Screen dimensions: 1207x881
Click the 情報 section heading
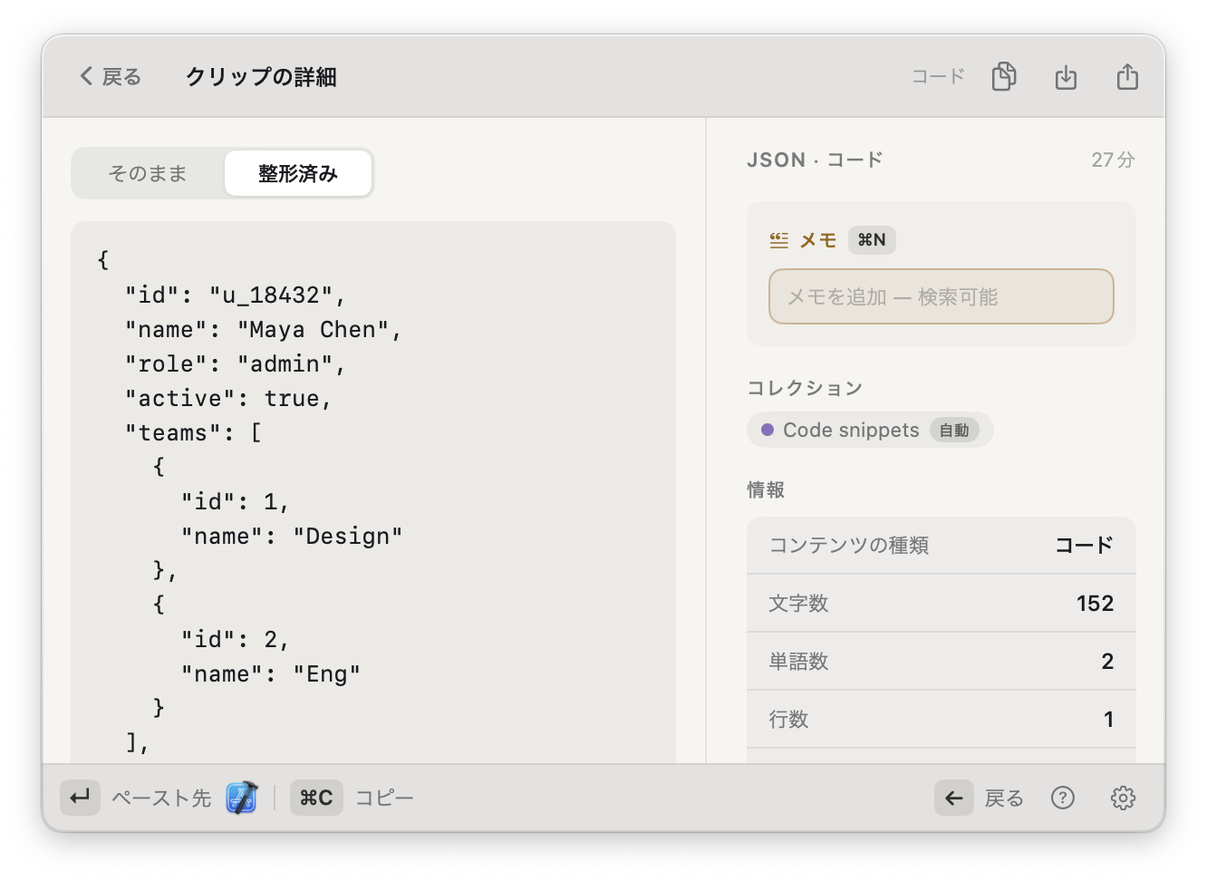tap(766, 489)
